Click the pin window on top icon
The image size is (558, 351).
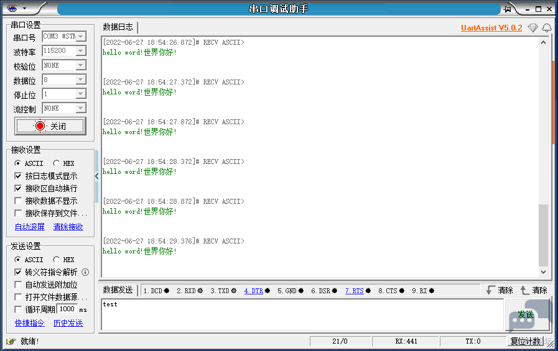tap(507, 9)
